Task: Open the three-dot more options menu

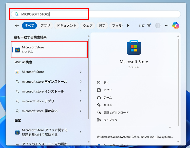Action: pyautogui.click(x=167, y=26)
